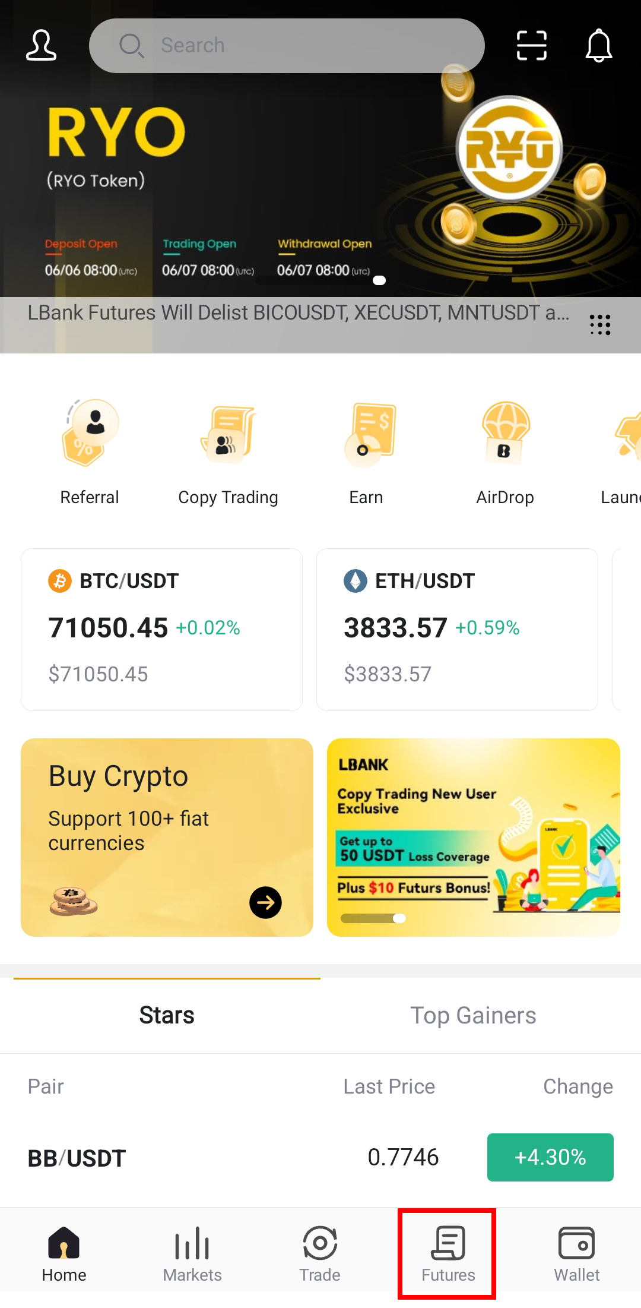Viewport: 641px width, 1308px height.
Task: Open the user profile icon
Action: tap(42, 46)
